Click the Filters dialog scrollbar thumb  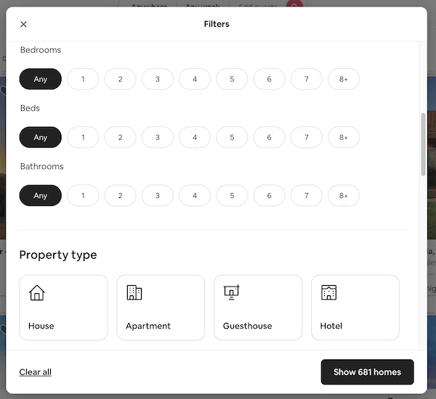423,144
